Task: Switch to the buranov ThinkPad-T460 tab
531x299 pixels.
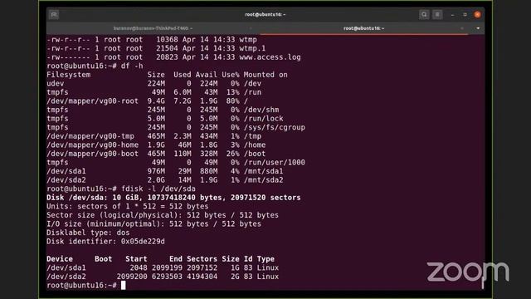Action: pos(153,28)
